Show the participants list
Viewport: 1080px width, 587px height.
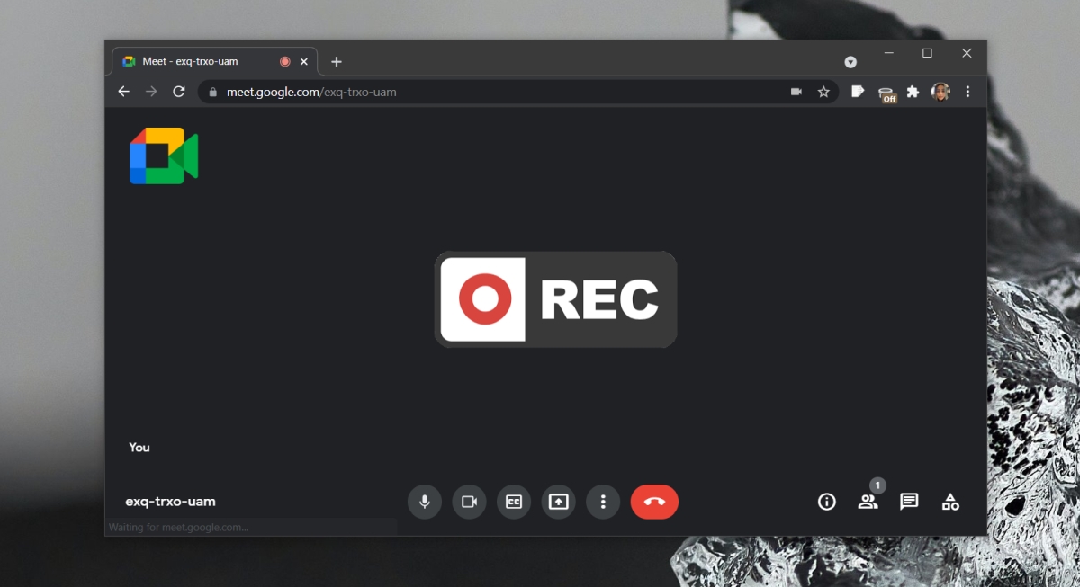pos(868,502)
